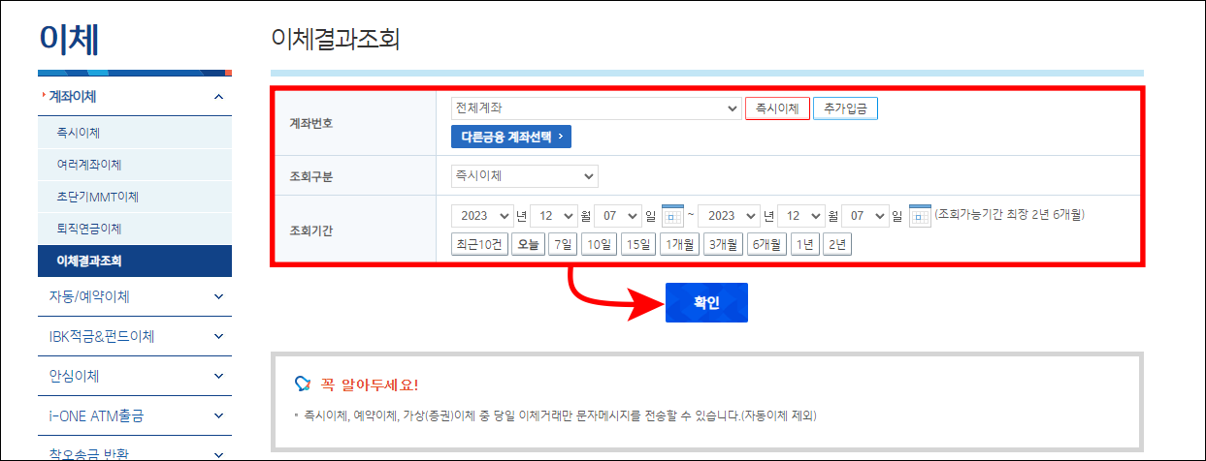Select 즉시이체 in the sidebar
Screen dimensions: 1206x461
click(135, 133)
